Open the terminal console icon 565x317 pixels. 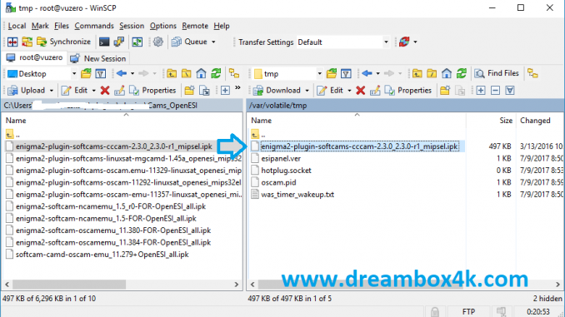(104, 42)
